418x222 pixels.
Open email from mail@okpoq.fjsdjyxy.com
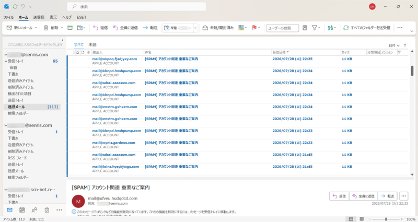point(238,61)
